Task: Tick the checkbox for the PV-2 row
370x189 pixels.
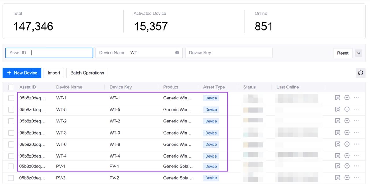Action: [11, 178]
